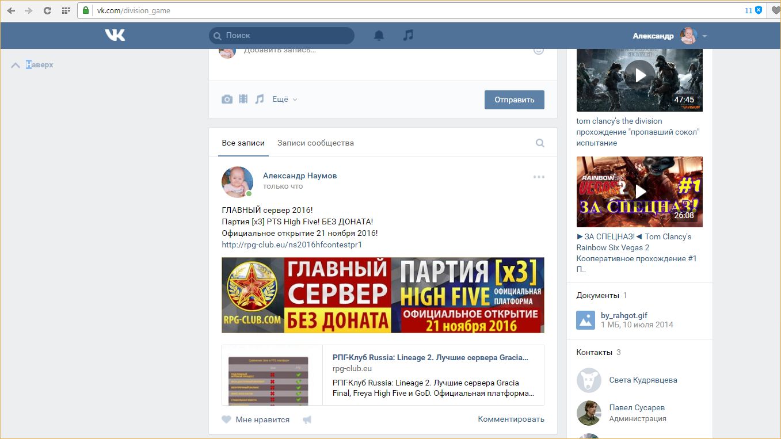This screenshot has width=781, height=439.
Task: Open Павел Сусарев contact name
Action: [637, 407]
